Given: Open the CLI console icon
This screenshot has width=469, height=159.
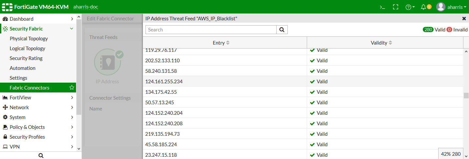Looking at the screenshot, I should click(x=382, y=7).
